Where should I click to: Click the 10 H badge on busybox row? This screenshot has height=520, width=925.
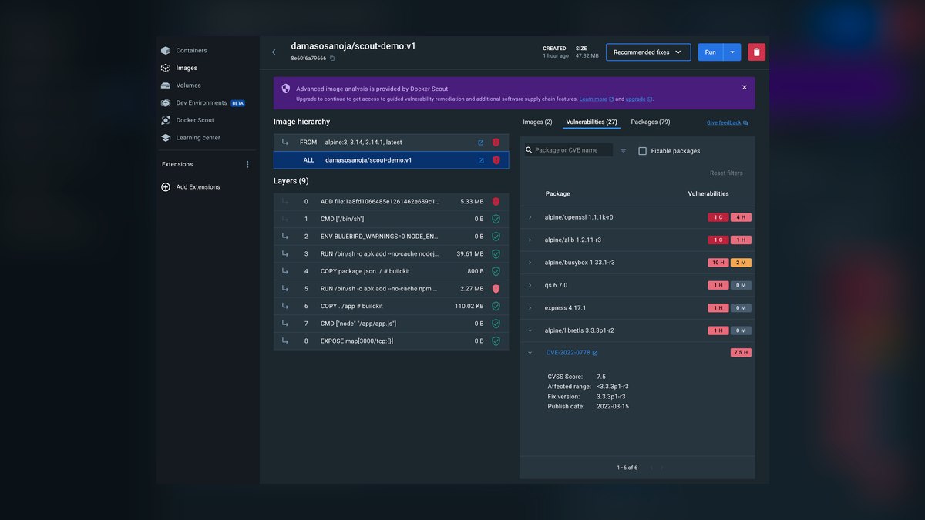click(x=718, y=263)
